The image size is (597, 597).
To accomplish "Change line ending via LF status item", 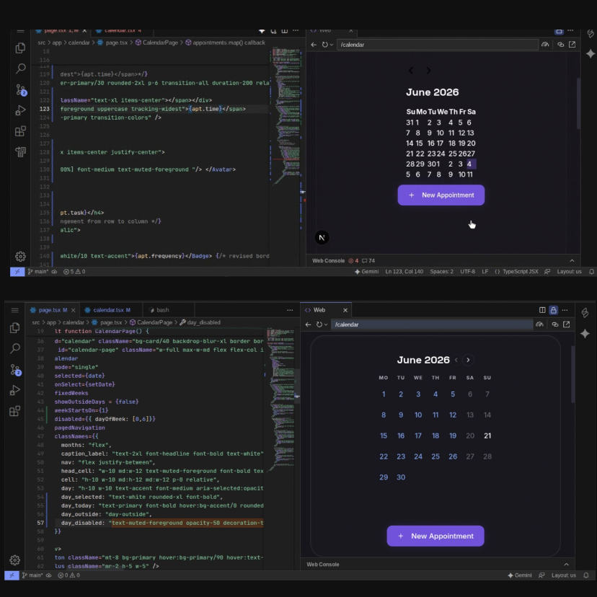I will 485,272.
